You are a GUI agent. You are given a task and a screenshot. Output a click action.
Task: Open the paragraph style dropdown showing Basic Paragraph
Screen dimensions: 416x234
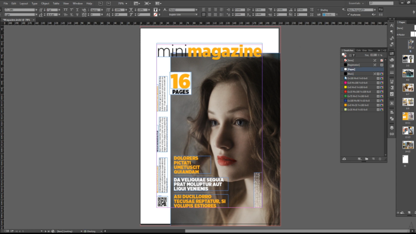(x=361, y=10)
